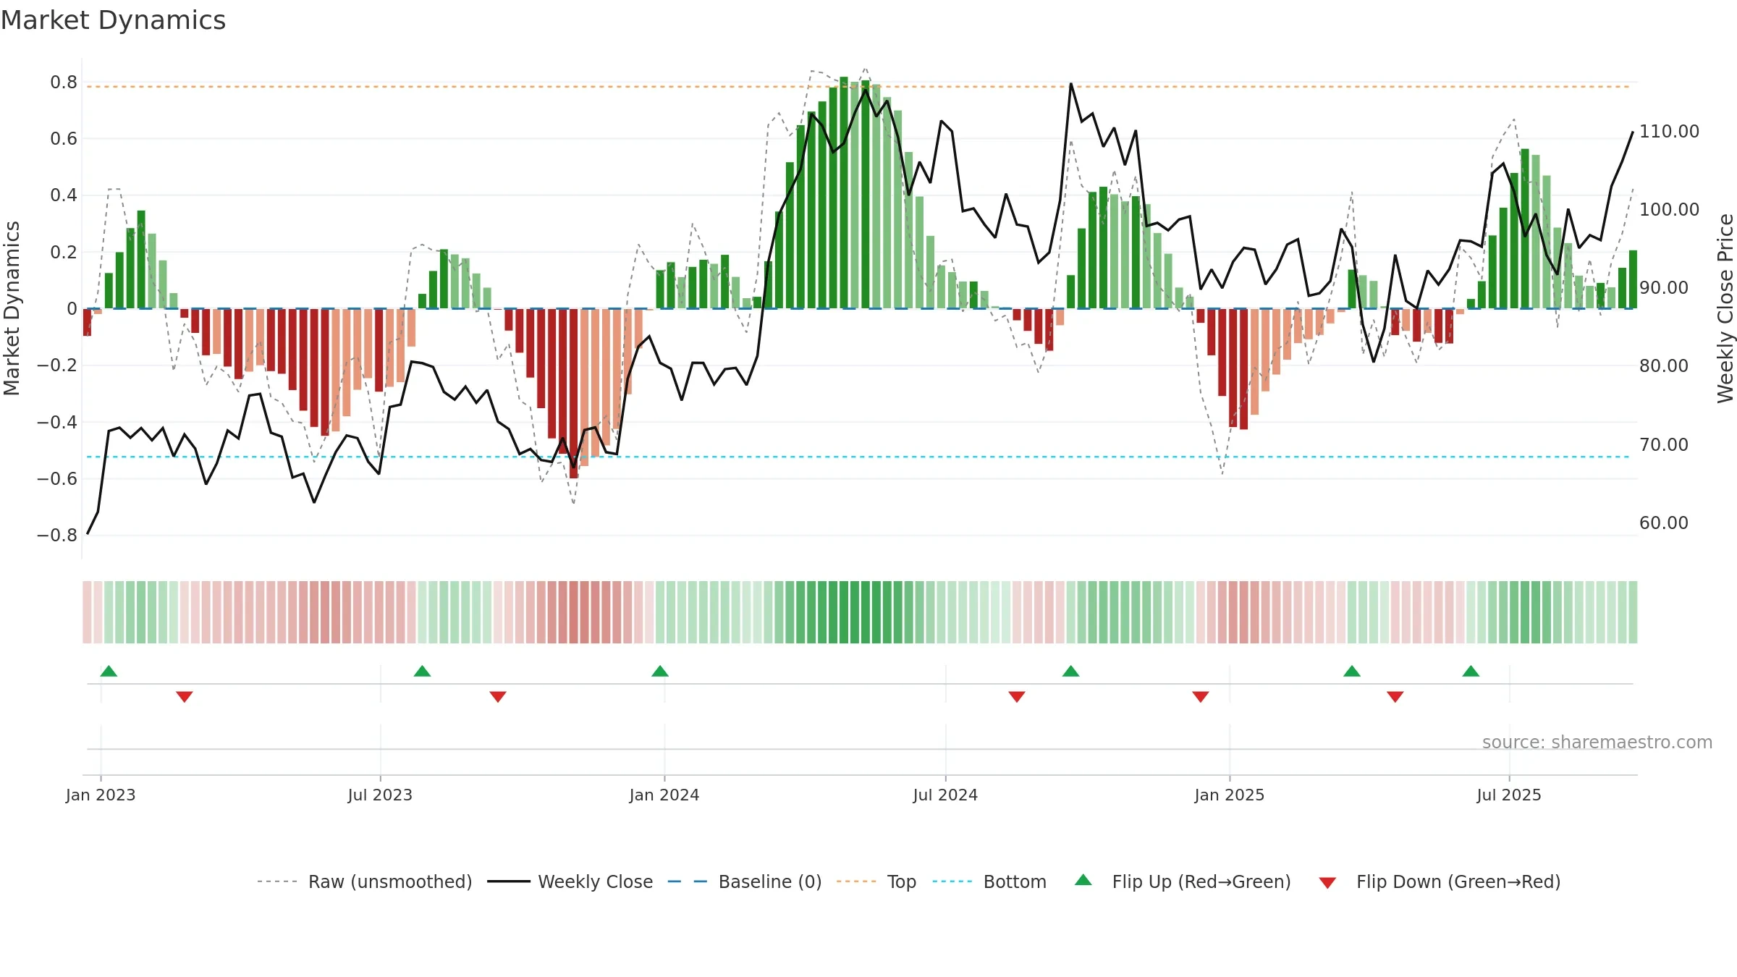This screenshot has height=977, width=1737.
Task: Click the 0 left axis tick label
Action: (x=72, y=309)
